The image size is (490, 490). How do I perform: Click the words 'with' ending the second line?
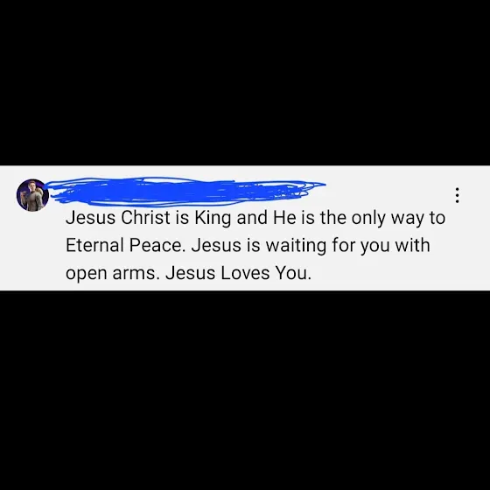[412, 245]
